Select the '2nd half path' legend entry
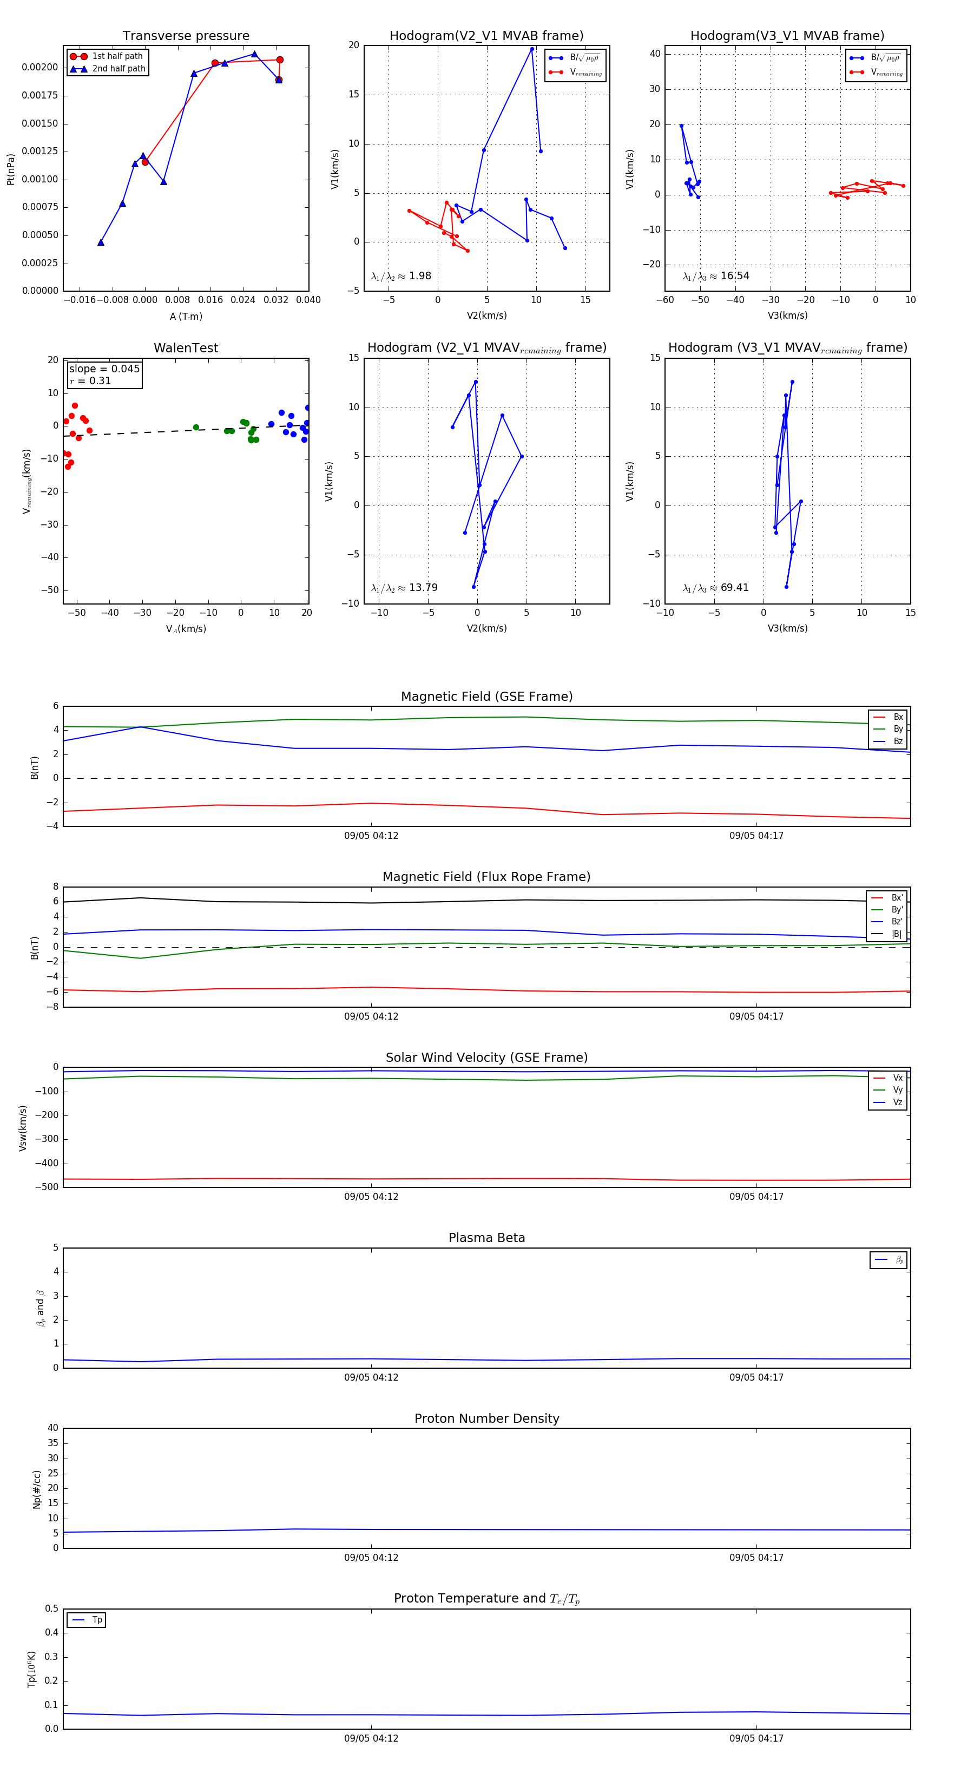 108,69
